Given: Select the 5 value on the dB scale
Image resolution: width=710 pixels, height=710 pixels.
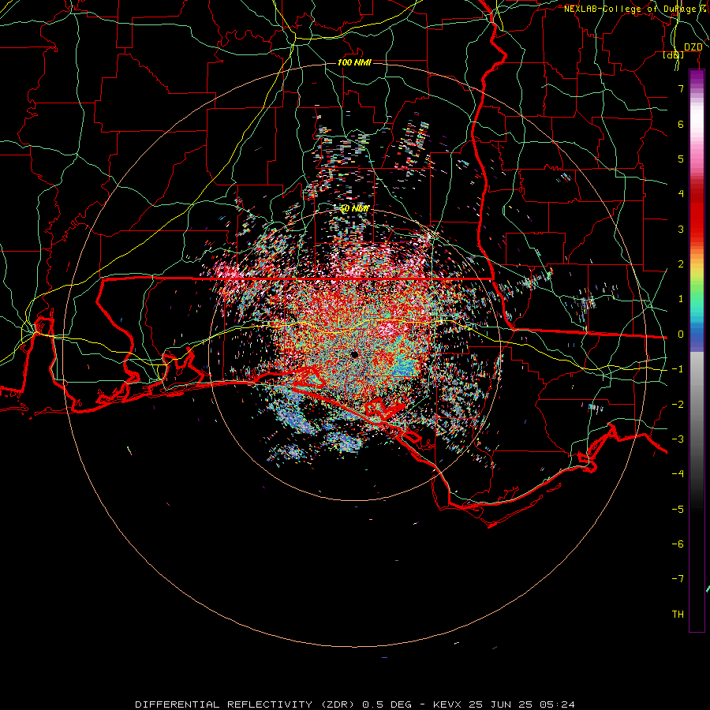Looking at the screenshot, I should pos(681,159).
